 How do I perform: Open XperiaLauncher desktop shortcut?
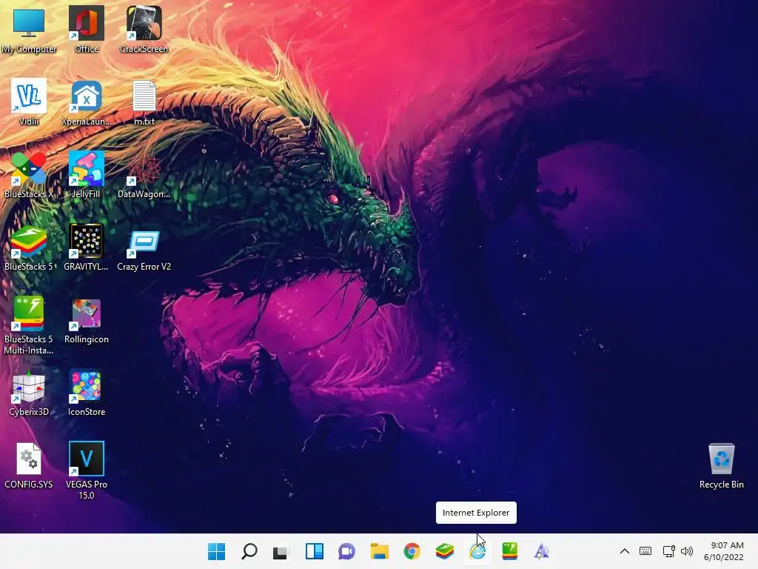pos(87,102)
